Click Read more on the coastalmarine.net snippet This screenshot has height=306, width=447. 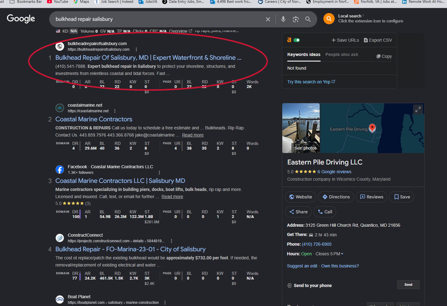(x=193, y=135)
